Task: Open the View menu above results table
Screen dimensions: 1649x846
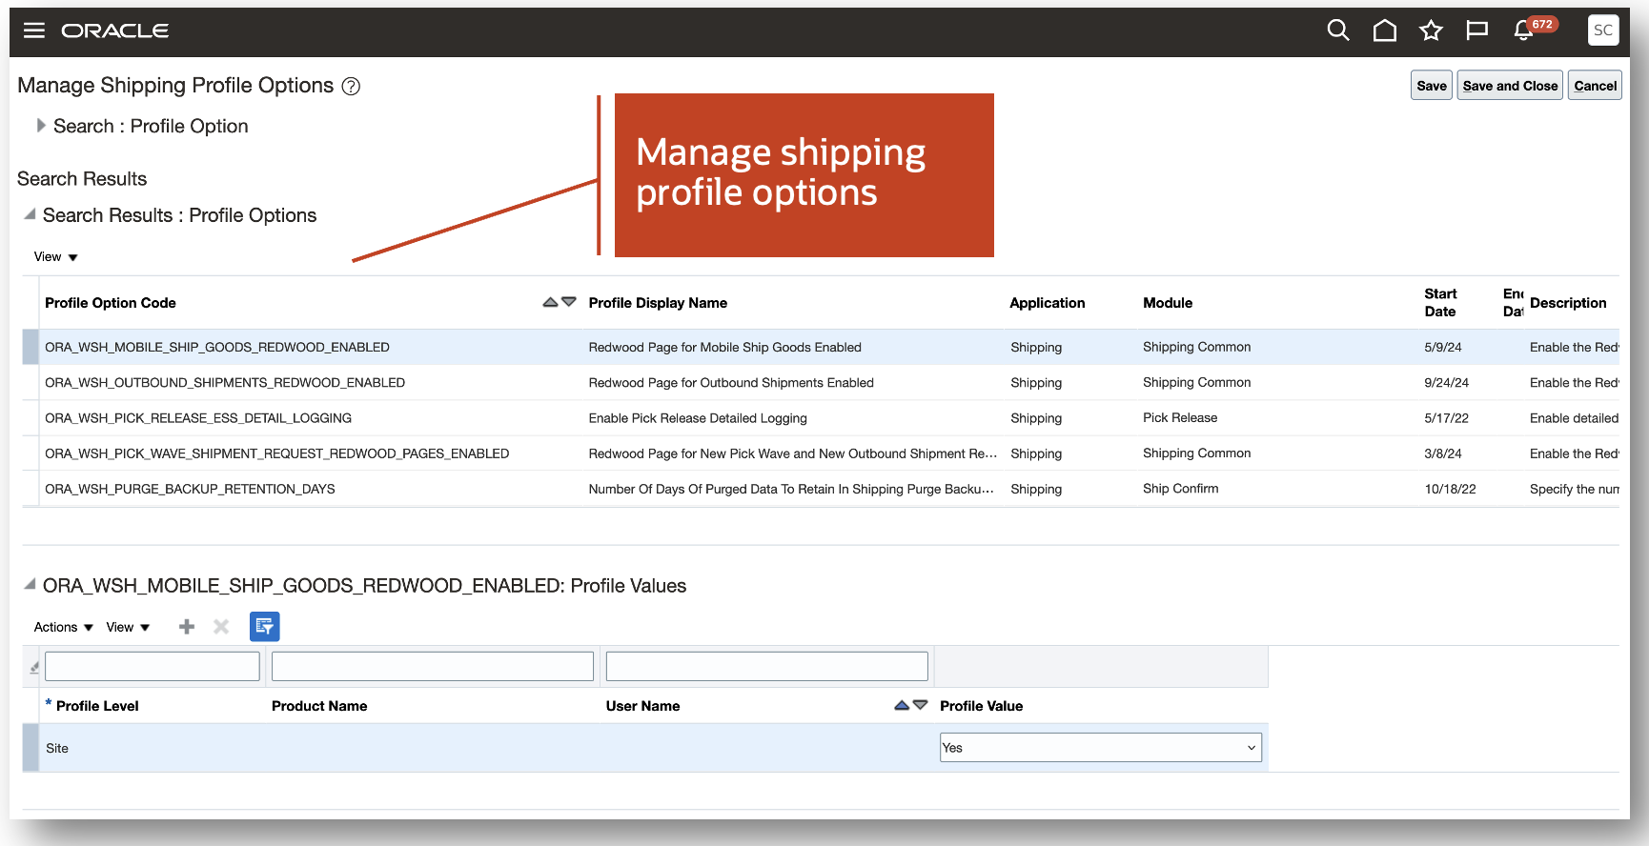Action: [x=55, y=257]
